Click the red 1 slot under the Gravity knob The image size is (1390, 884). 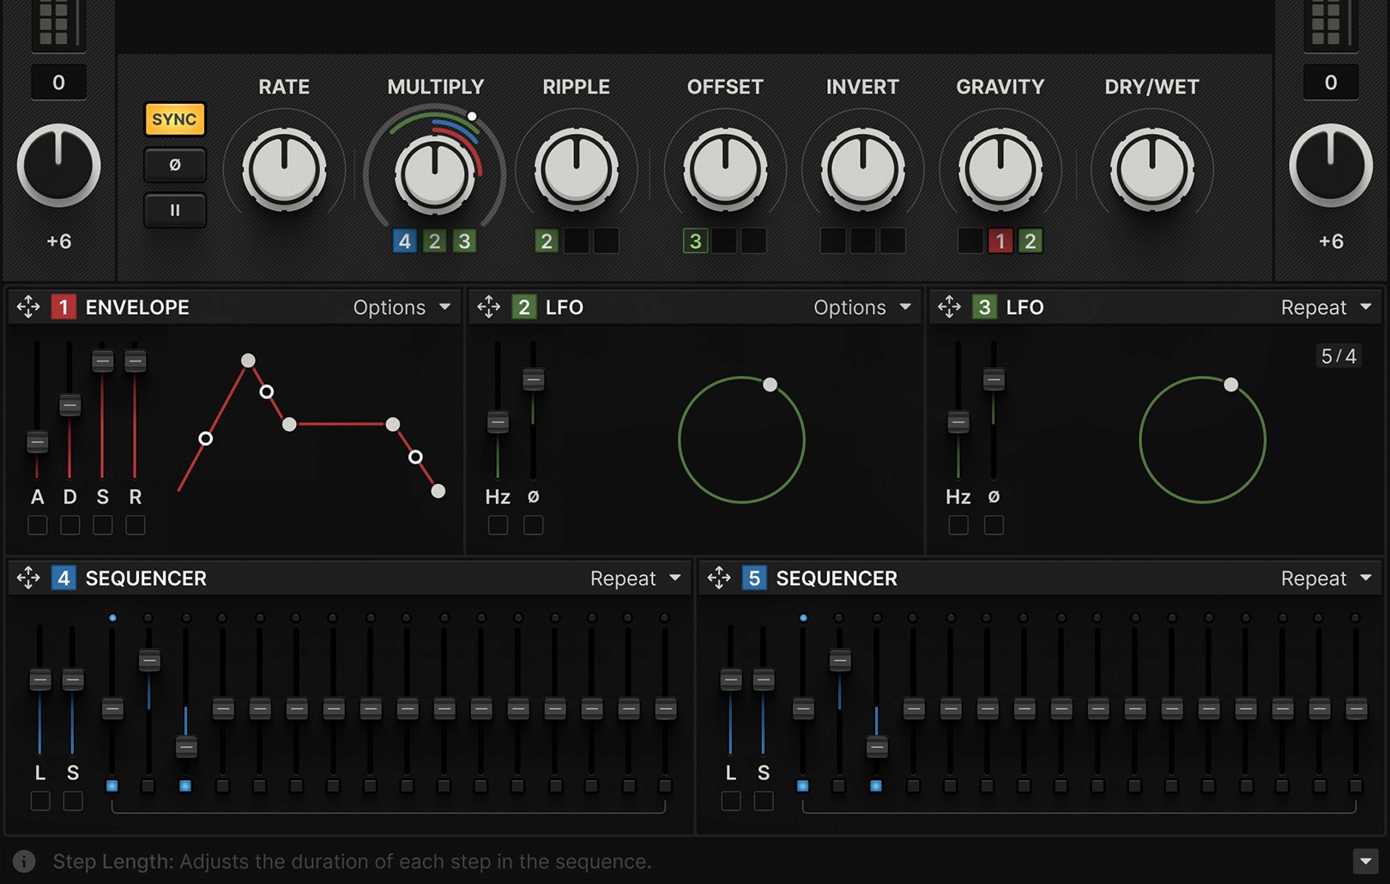[1000, 241]
